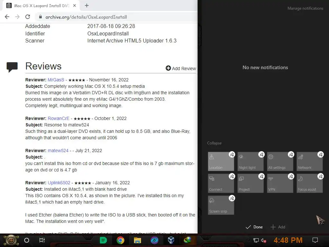Unpin the Screen snip quick action tile
The width and height of the screenshot is (329, 247).
pos(232,198)
